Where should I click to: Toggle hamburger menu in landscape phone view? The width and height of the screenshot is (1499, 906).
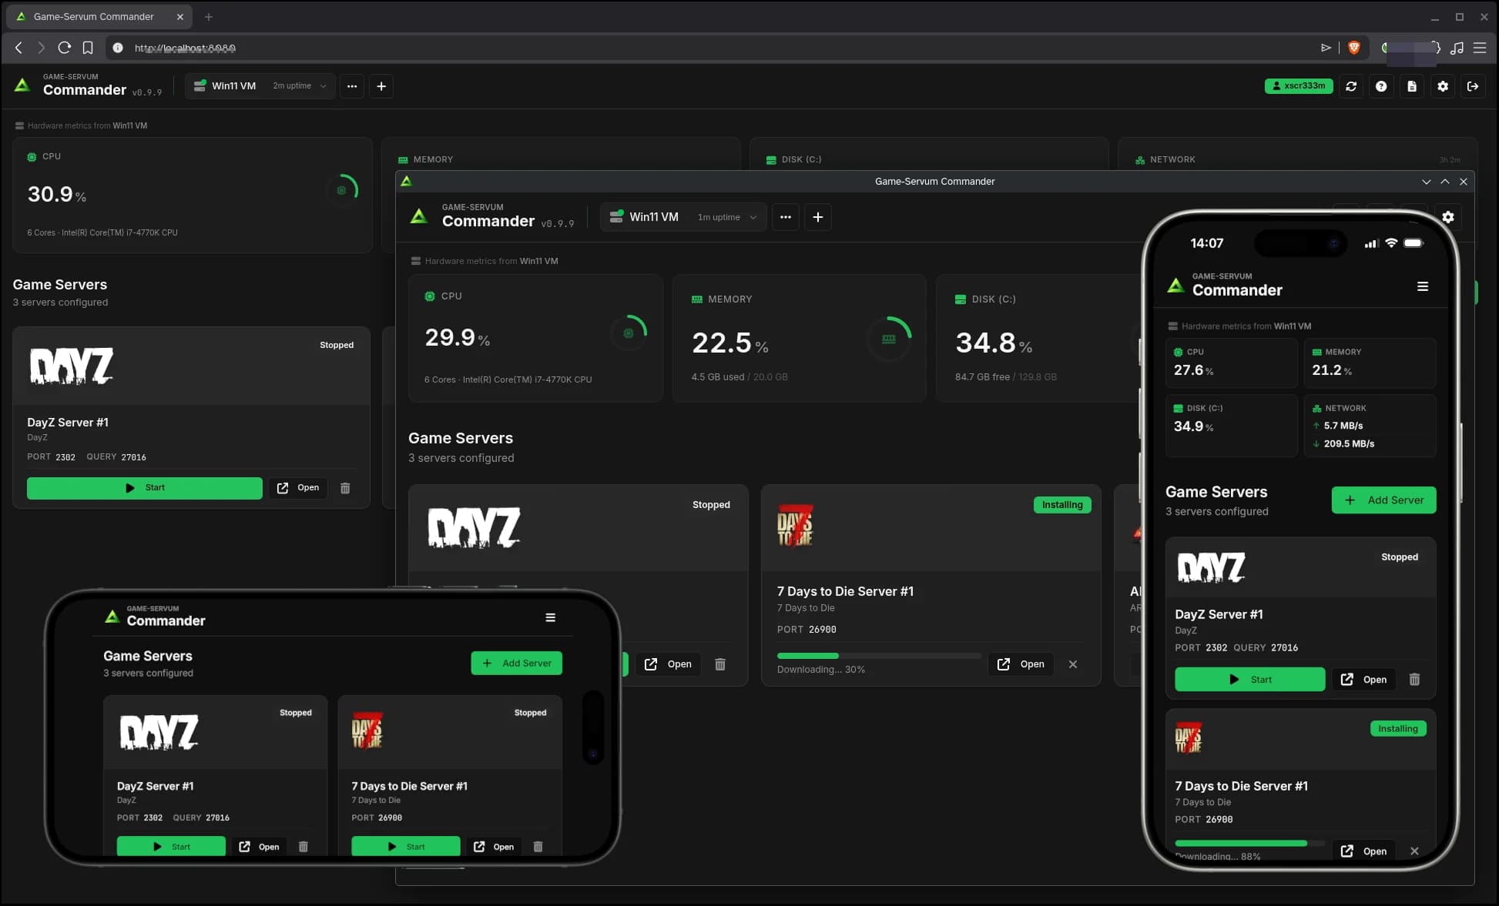(x=550, y=617)
